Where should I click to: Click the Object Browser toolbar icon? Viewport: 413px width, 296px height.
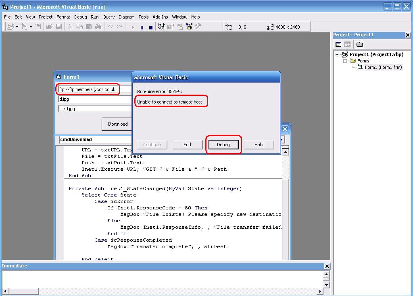(x=189, y=27)
